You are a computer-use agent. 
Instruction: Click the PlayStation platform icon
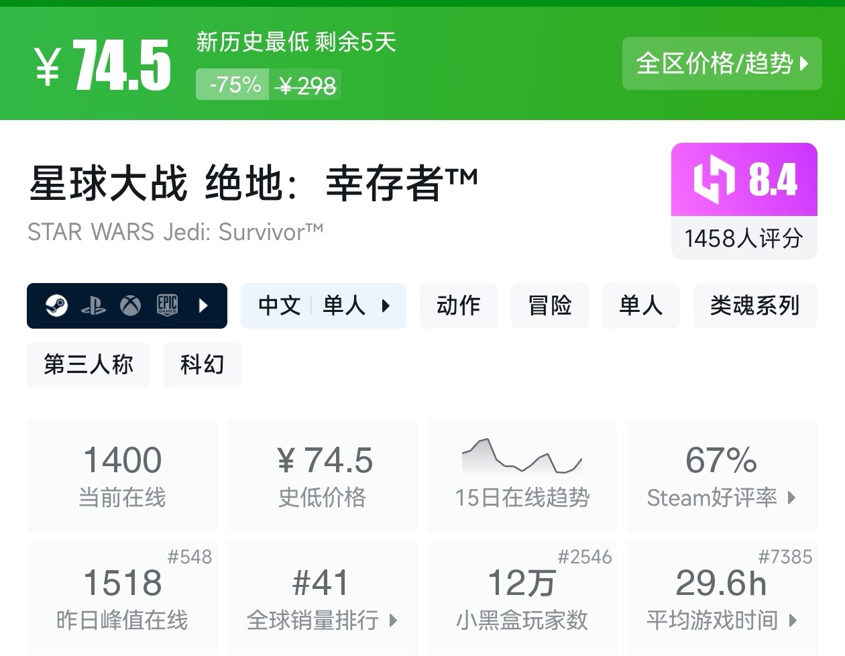coord(93,307)
